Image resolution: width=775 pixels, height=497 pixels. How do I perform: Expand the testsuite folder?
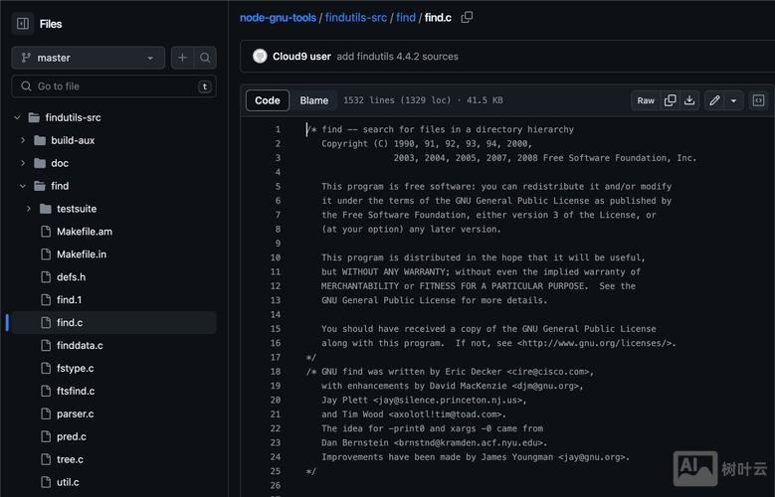(x=29, y=209)
